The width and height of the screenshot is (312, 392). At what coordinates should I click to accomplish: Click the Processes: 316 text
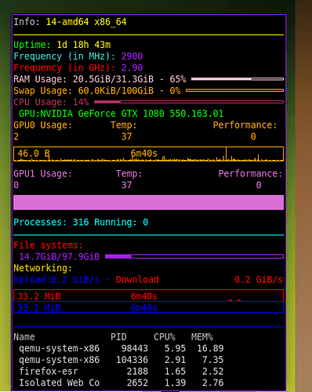[51, 223]
